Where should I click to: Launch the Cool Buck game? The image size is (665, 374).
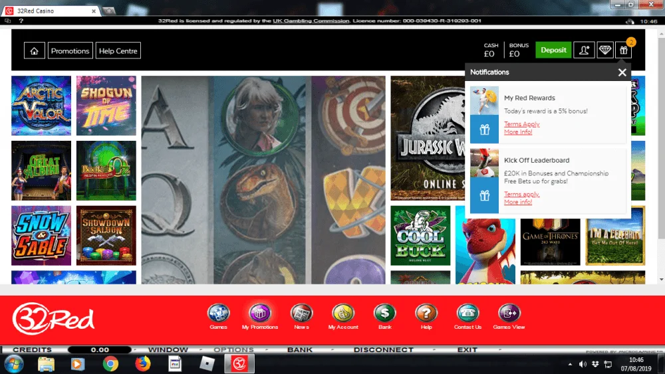[x=420, y=236]
